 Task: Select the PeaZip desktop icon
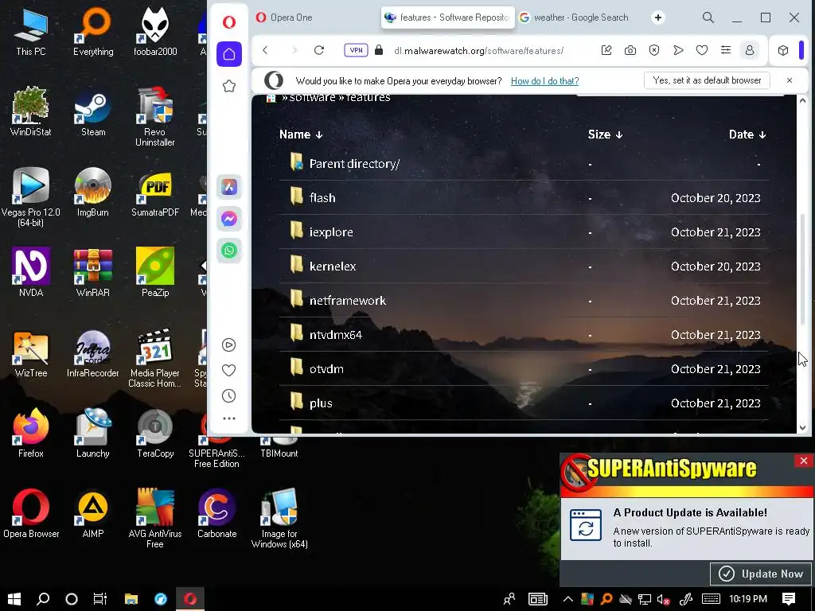tap(155, 273)
